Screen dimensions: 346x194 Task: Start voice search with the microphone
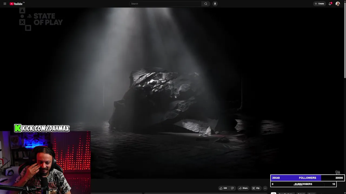tap(215, 4)
